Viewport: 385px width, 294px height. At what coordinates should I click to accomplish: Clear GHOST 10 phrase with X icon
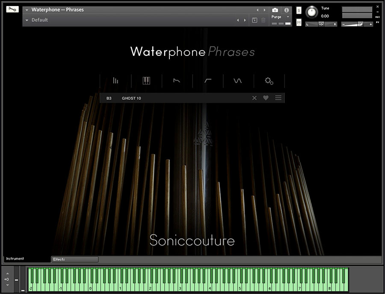(x=255, y=98)
